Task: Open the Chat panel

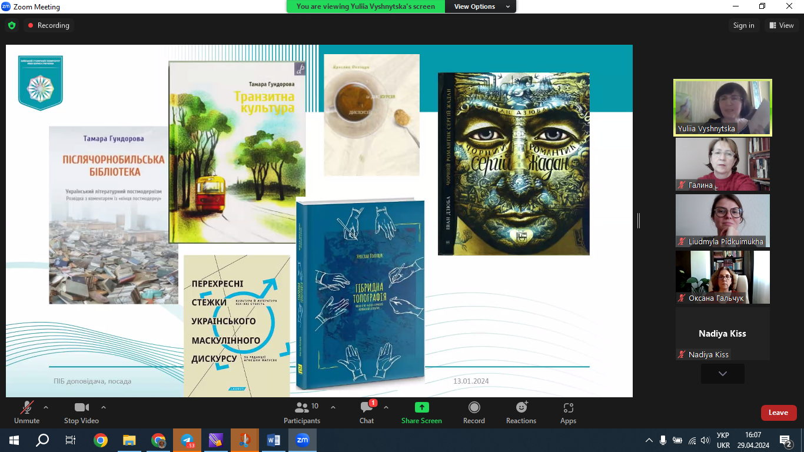Action: [367, 412]
